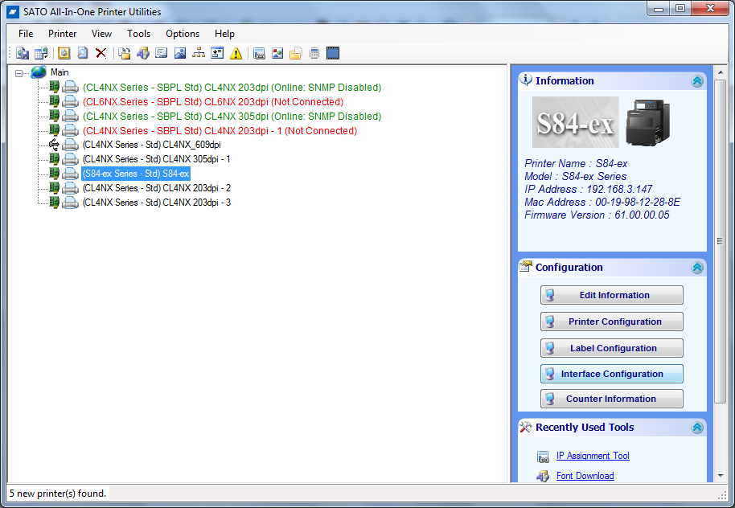Open the Help menu
The height and width of the screenshot is (508, 735).
(x=224, y=34)
